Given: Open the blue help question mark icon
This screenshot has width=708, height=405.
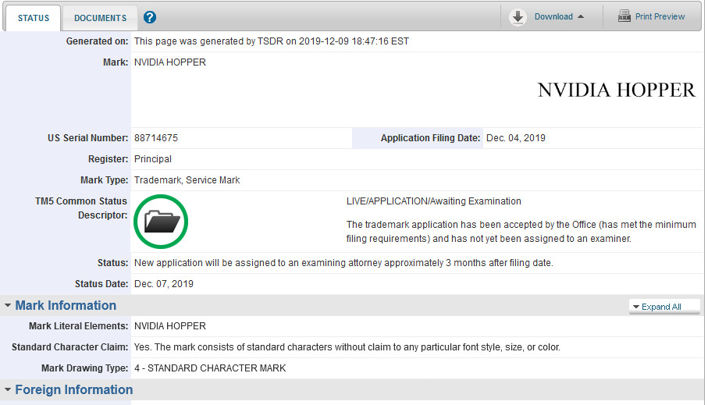Looking at the screenshot, I should click(x=149, y=18).
